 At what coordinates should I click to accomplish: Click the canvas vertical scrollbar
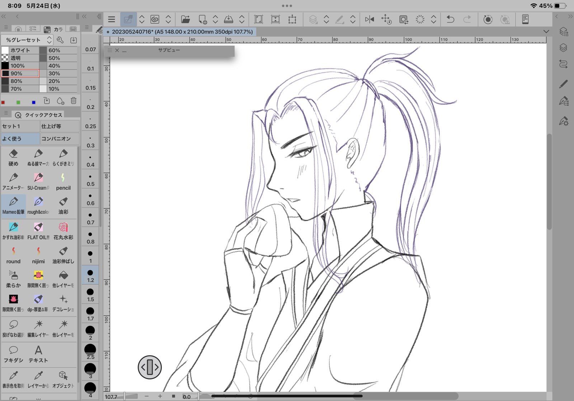coord(549,181)
